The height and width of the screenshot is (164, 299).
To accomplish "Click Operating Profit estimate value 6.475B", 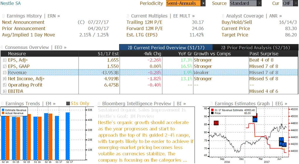I will point(111,85).
